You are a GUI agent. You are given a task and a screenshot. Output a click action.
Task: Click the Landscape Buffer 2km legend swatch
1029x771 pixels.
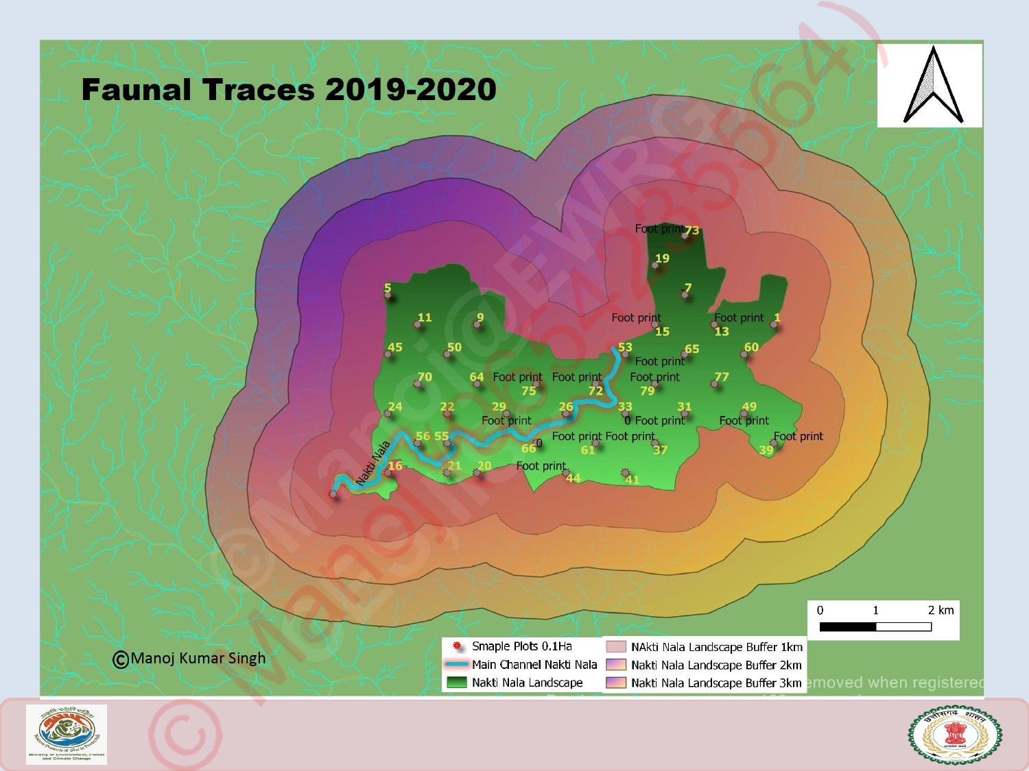coord(616,665)
